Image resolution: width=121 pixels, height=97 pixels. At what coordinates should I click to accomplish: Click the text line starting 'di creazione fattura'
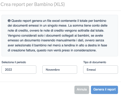pos(52,50)
